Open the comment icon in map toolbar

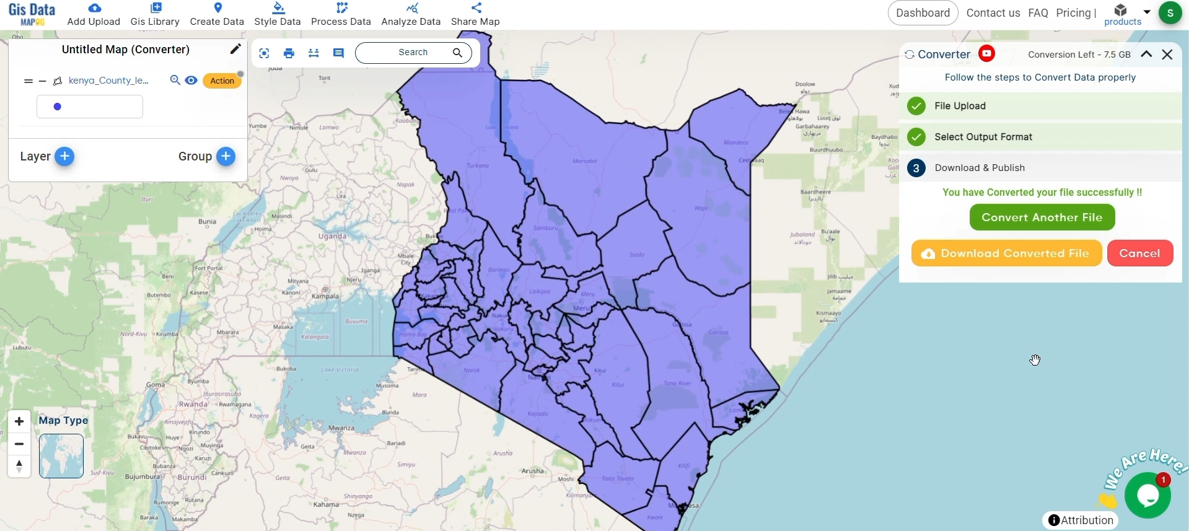coord(338,53)
